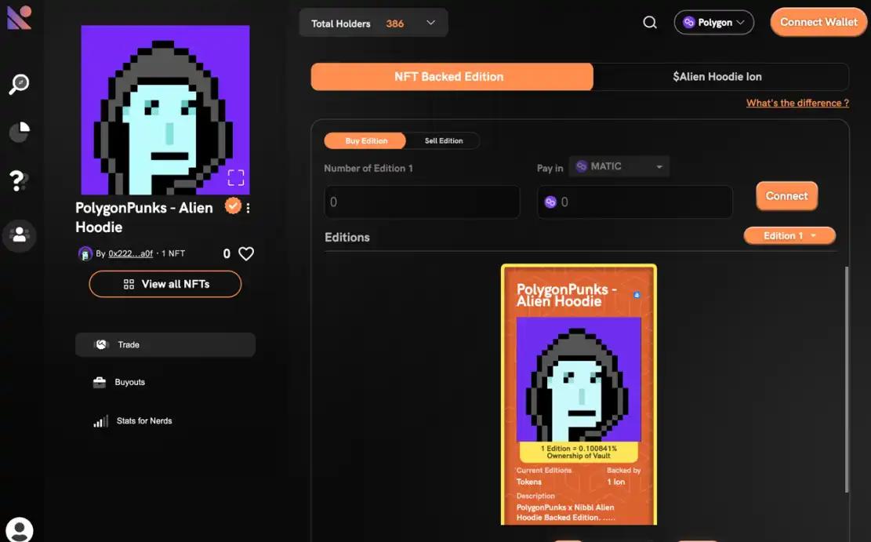Open the Trade menu item
The width and height of the screenshot is (871, 542).
[165, 344]
